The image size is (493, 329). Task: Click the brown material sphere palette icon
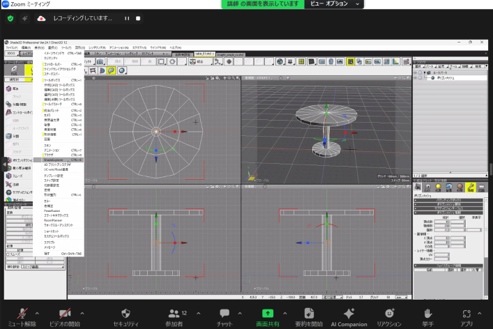(460, 187)
